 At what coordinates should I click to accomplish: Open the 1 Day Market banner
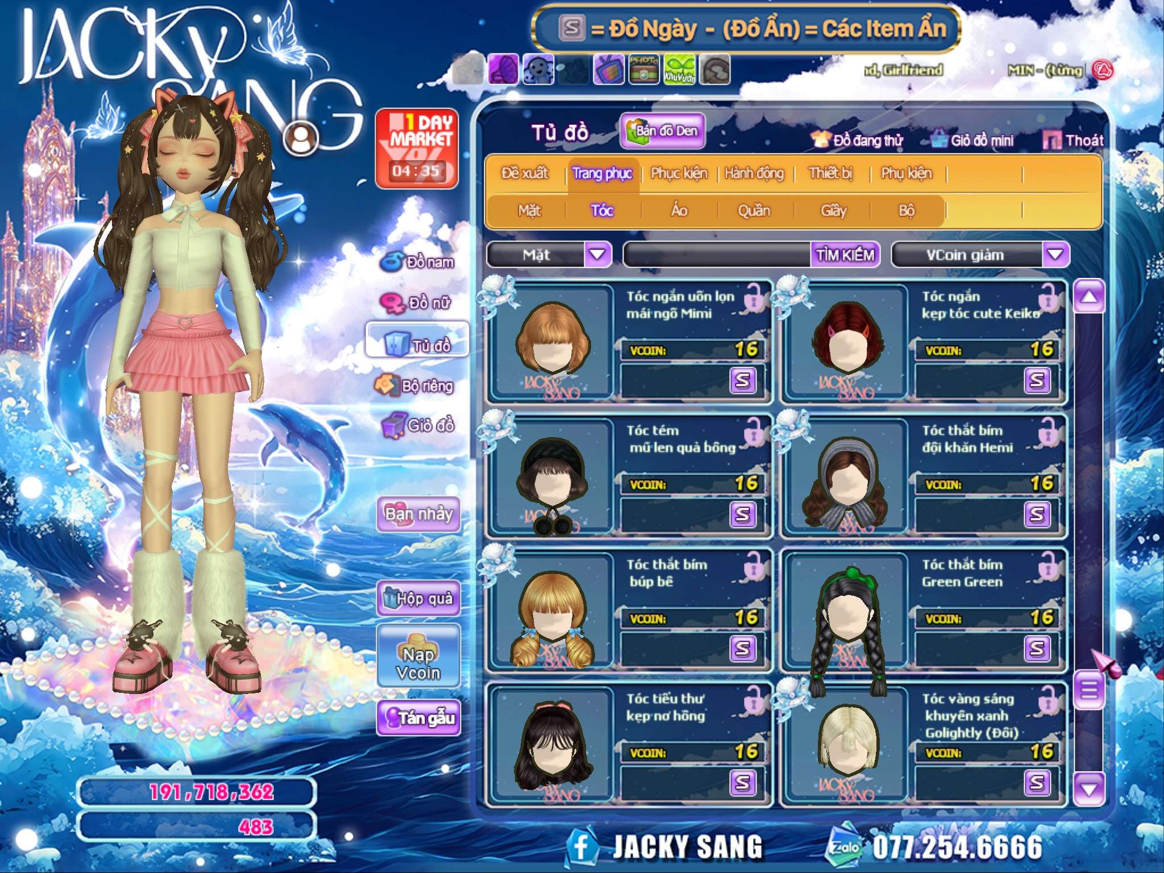(417, 149)
